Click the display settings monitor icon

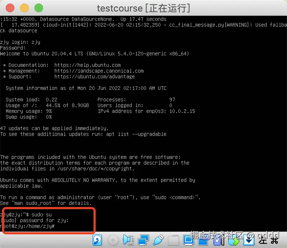point(188,240)
